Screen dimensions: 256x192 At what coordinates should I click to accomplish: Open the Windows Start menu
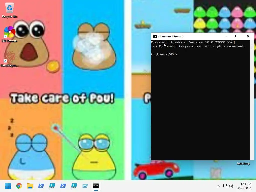tap(8, 186)
